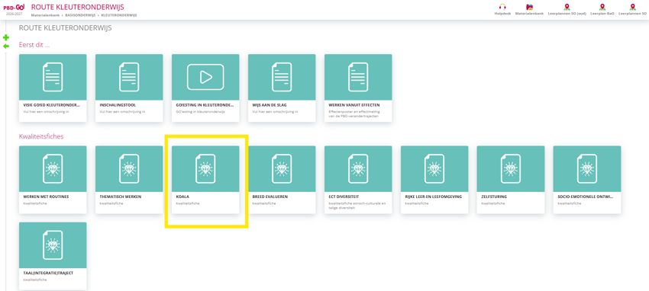Click diamond icon on Thematisch werken card
649x291 pixels.
pos(129,169)
